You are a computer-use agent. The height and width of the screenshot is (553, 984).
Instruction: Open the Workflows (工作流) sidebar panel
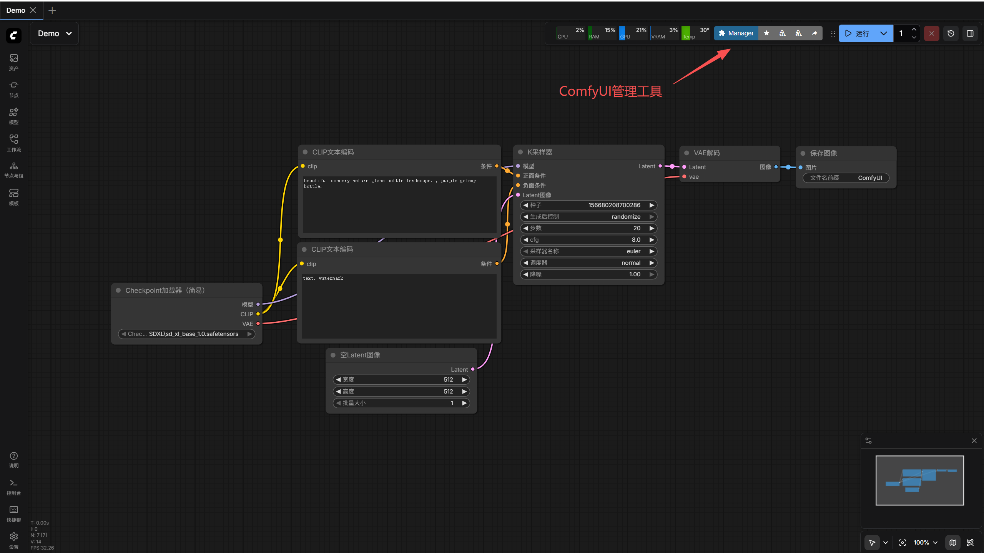tap(14, 143)
